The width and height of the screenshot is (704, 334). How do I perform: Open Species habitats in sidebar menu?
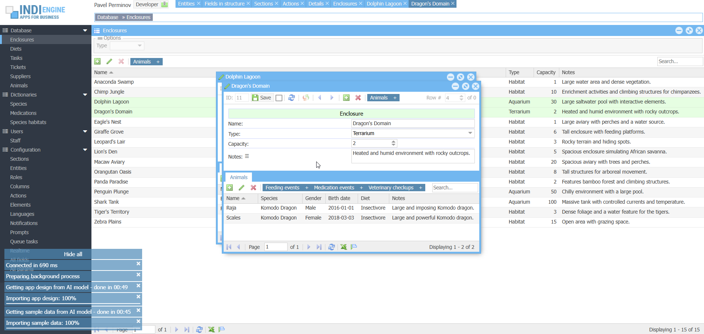point(28,122)
